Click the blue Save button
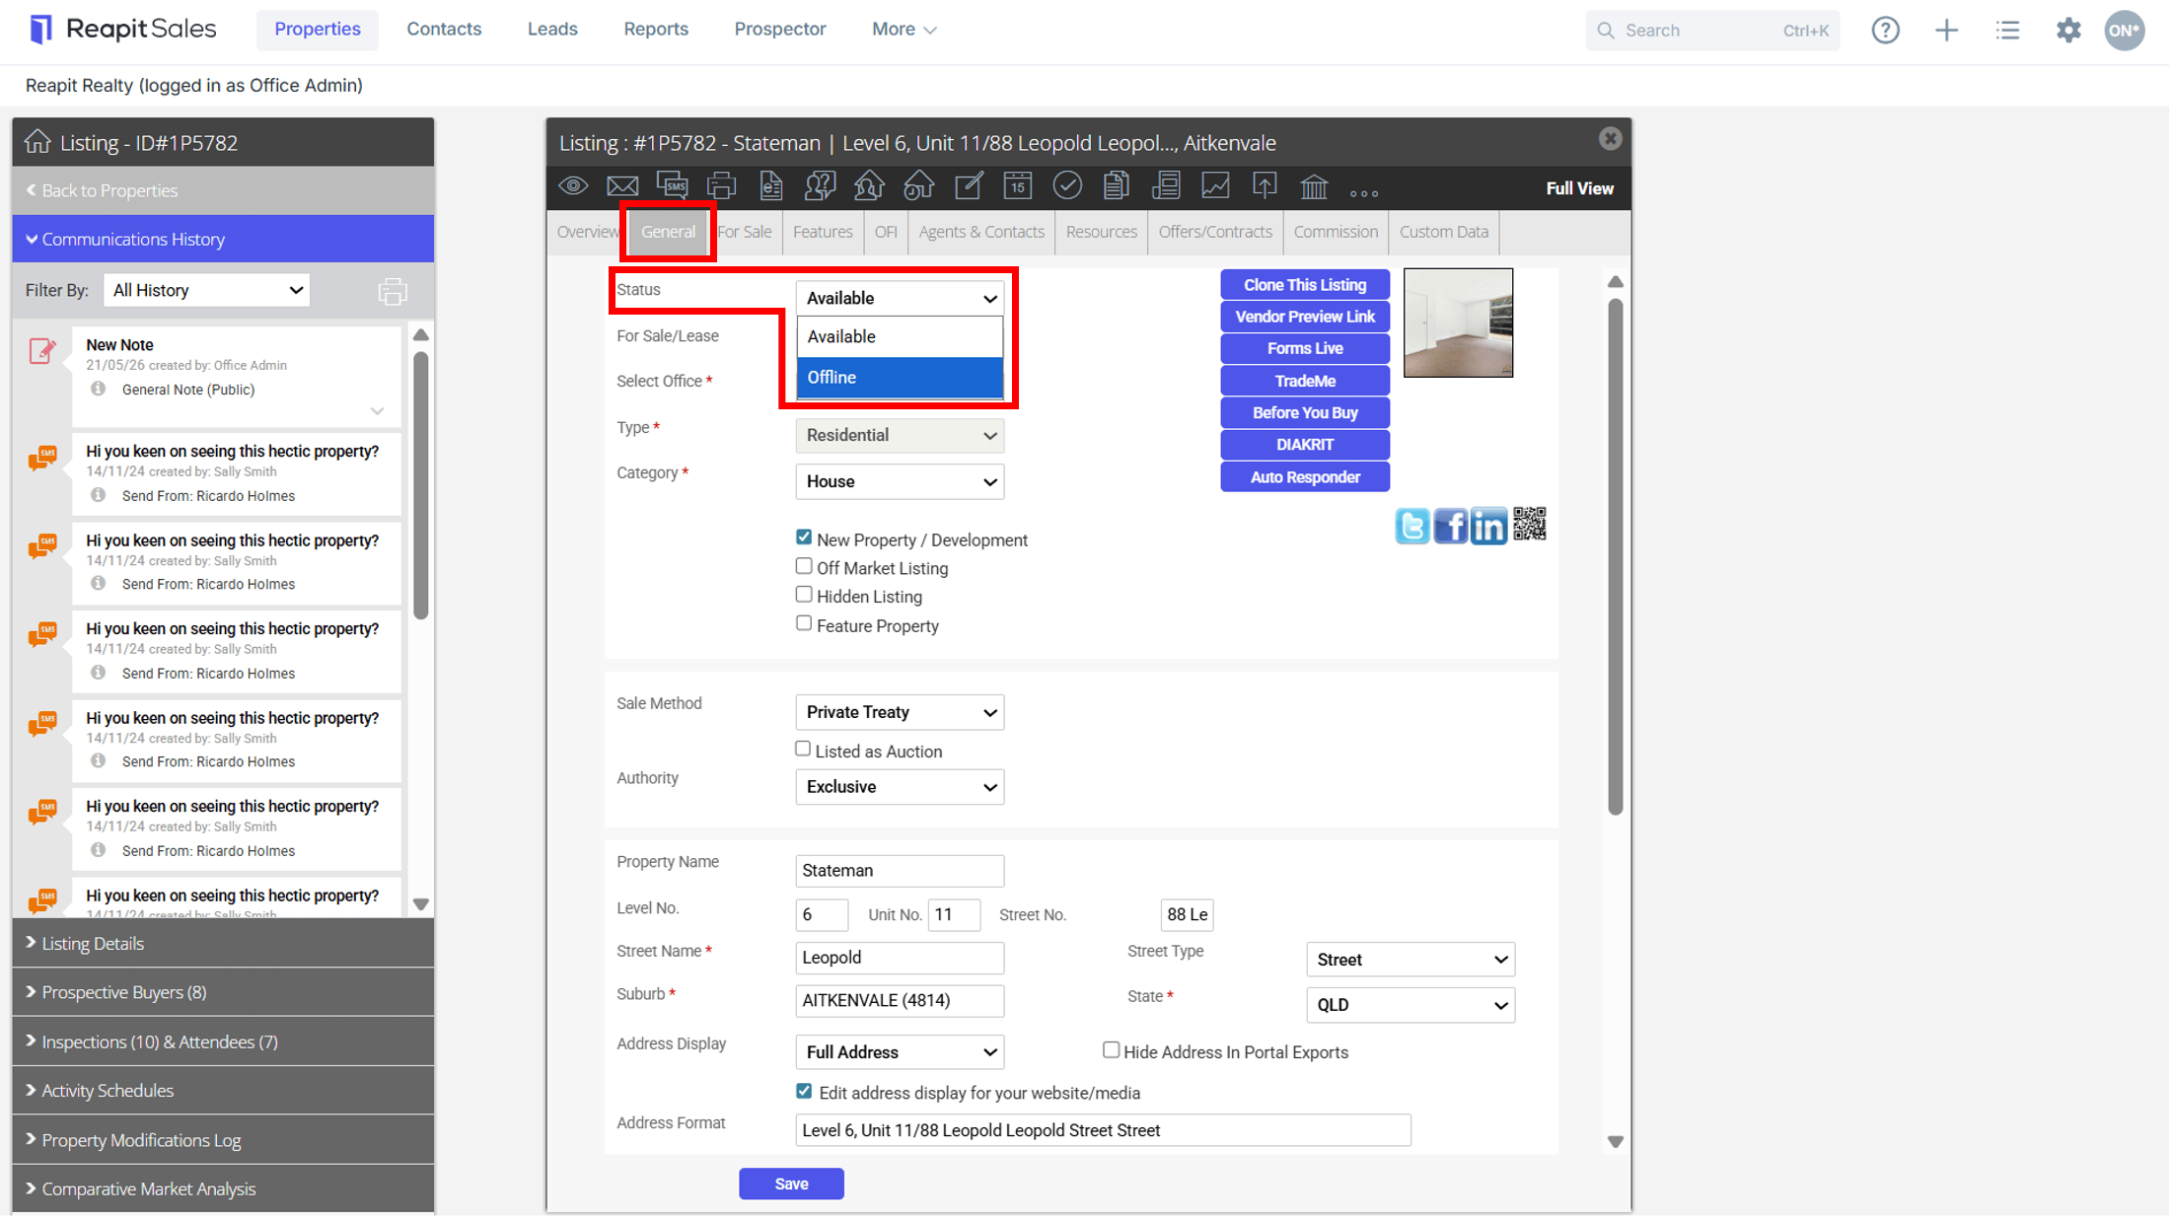Image resolution: width=2169 pixels, height=1220 pixels. pos(791,1184)
